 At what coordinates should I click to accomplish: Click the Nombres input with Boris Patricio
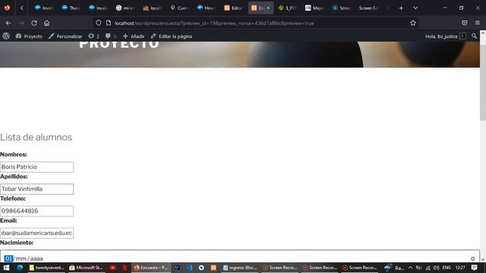37,167
